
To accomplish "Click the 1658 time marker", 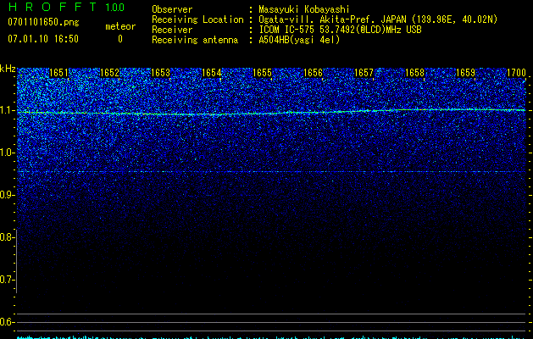I will [414, 73].
